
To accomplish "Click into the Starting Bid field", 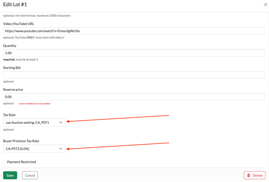I will (x=134, y=75).
